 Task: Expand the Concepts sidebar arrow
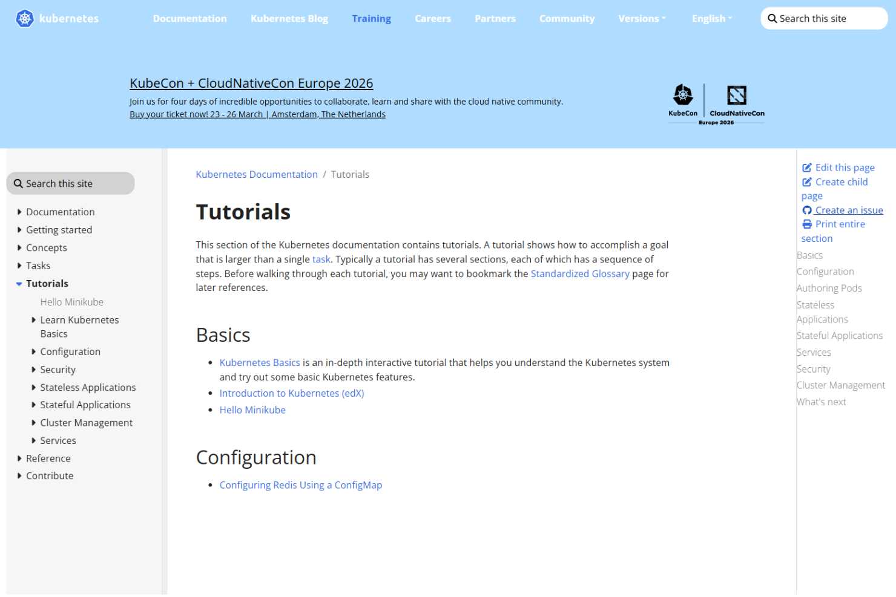click(x=19, y=248)
